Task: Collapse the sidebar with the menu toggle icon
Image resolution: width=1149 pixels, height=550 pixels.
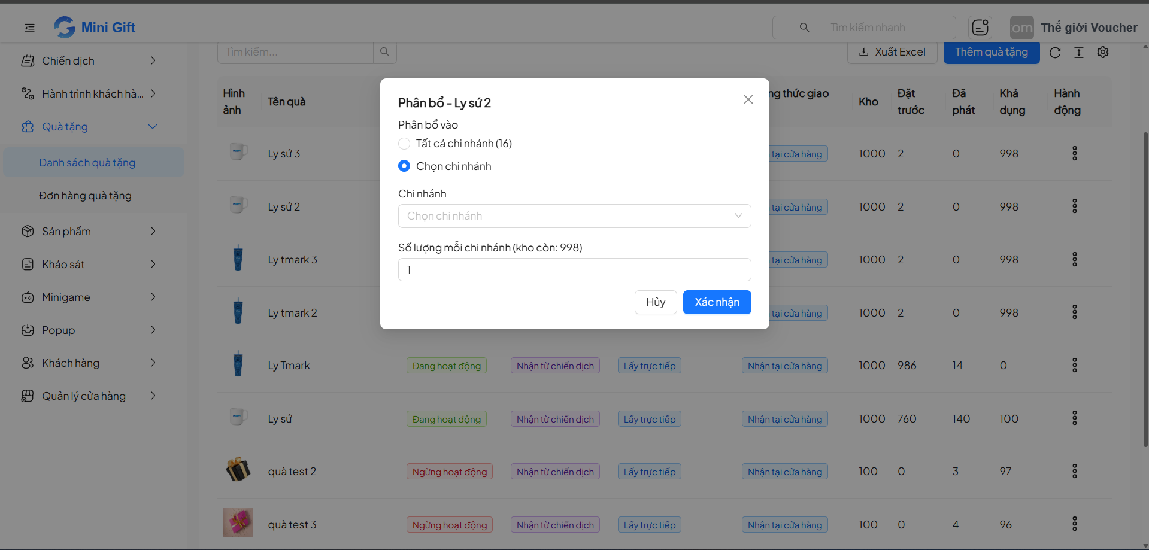Action: point(29,28)
